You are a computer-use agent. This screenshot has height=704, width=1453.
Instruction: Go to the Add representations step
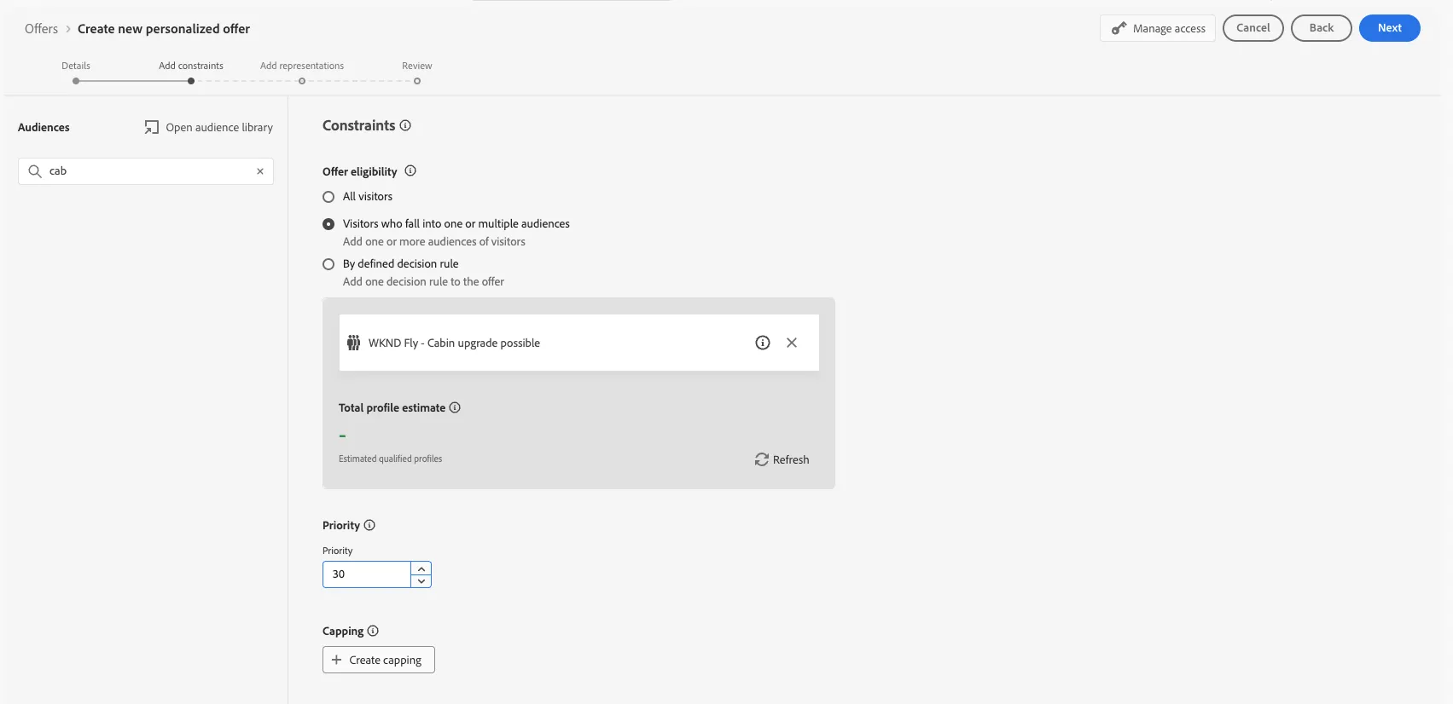302,81
